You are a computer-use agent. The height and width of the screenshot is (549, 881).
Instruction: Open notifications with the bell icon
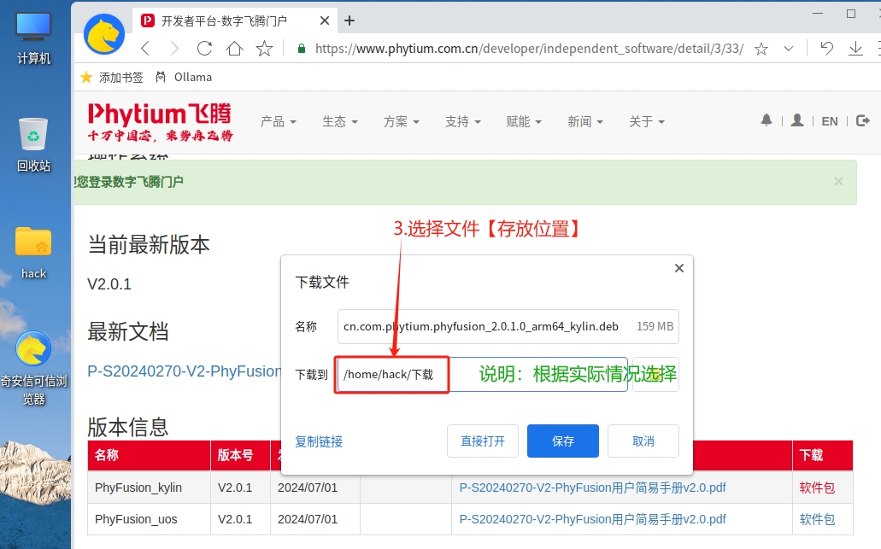[766, 120]
